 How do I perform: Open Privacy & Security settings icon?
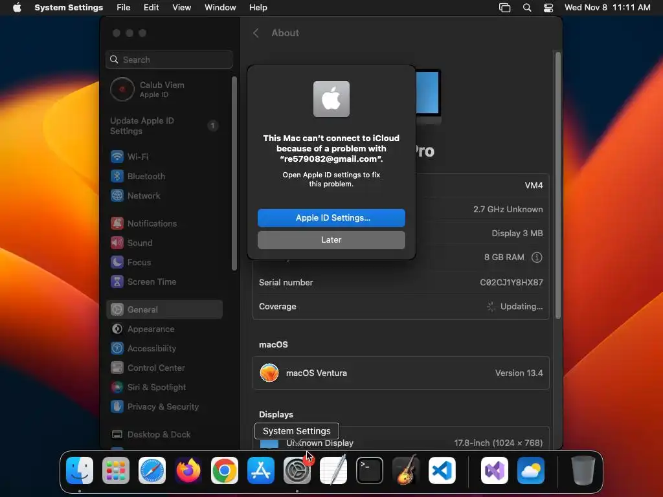117,406
